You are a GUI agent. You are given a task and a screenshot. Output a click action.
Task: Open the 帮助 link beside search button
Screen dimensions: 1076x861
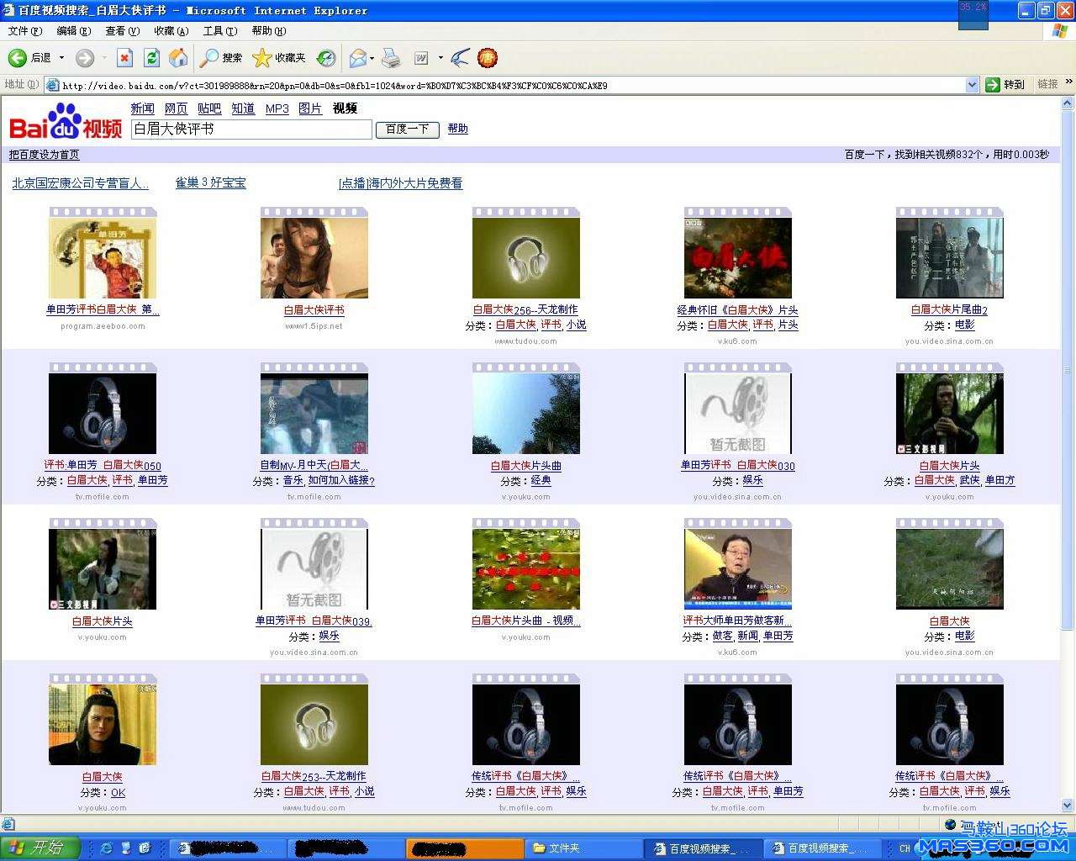pos(457,129)
